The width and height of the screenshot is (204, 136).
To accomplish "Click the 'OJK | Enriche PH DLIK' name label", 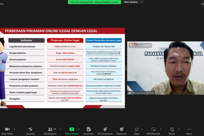I will click(x=143, y=93).
